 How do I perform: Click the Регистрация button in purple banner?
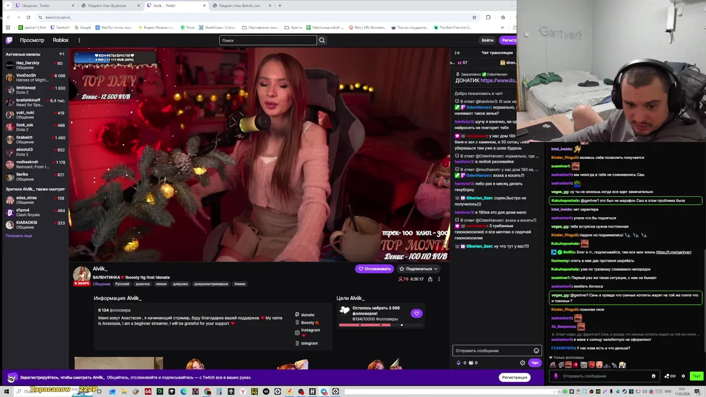(515, 378)
